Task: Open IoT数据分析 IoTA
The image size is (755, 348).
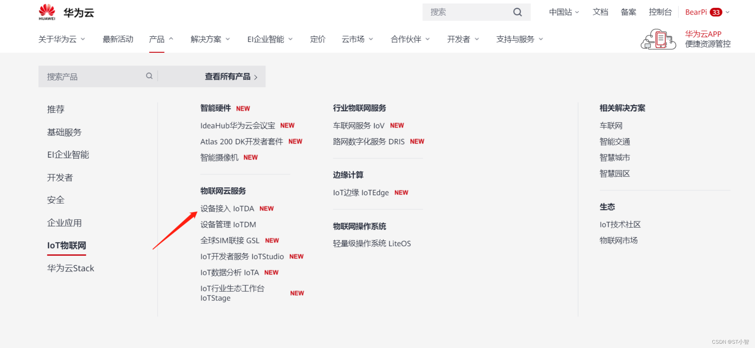Action: click(x=230, y=273)
